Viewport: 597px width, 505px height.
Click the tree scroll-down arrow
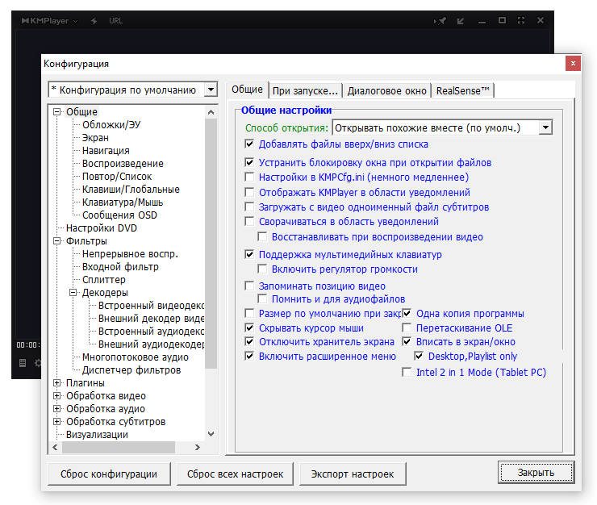coord(211,434)
